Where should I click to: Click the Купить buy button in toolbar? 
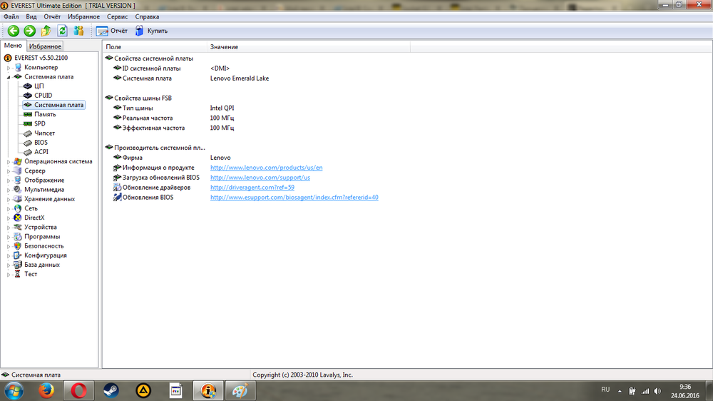(151, 31)
